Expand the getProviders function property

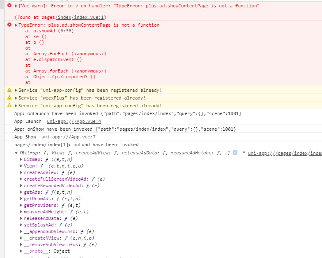pyautogui.click(x=21, y=205)
